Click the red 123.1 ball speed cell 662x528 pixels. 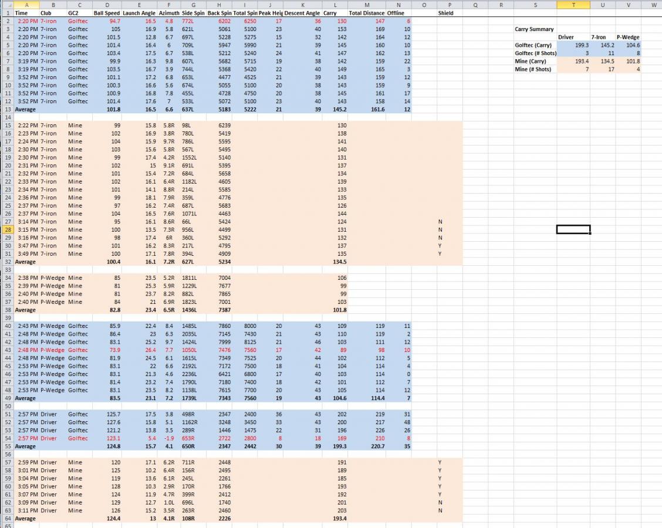(x=107, y=438)
